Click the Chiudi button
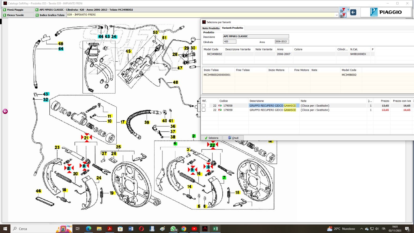 click(x=233, y=138)
